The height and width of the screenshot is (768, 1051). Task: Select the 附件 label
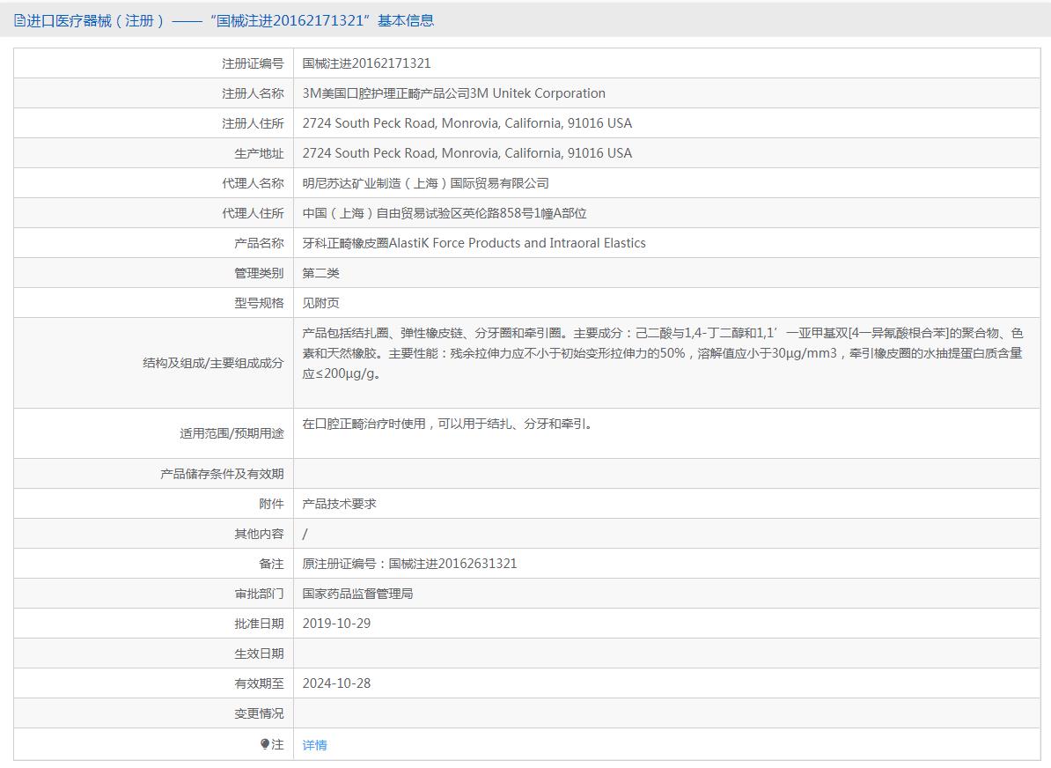click(271, 504)
